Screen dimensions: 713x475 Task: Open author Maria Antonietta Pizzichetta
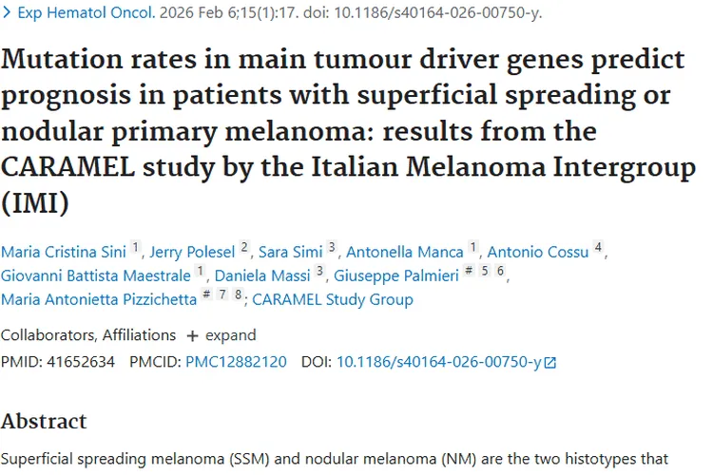99,299
